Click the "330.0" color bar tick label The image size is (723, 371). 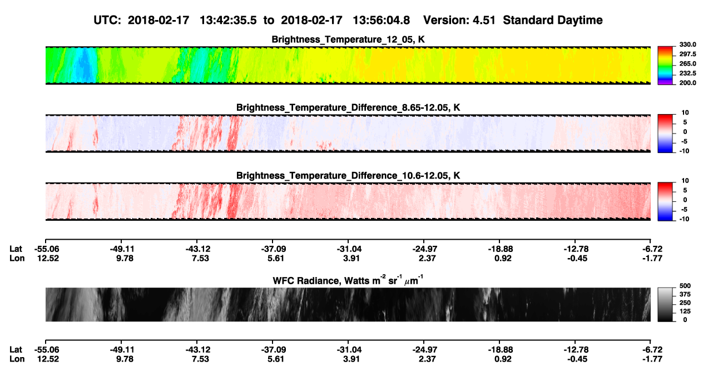[687, 44]
